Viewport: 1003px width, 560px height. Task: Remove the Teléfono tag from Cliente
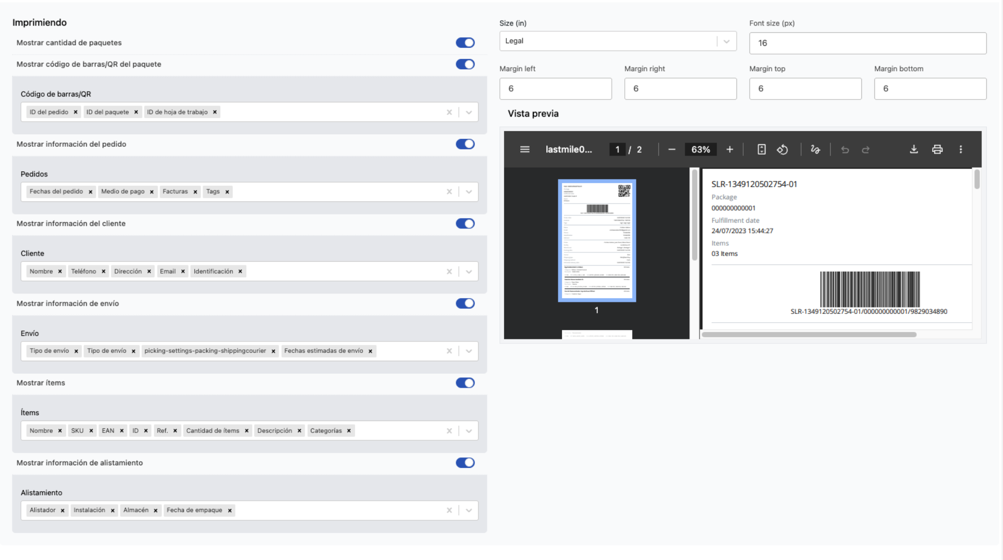103,271
